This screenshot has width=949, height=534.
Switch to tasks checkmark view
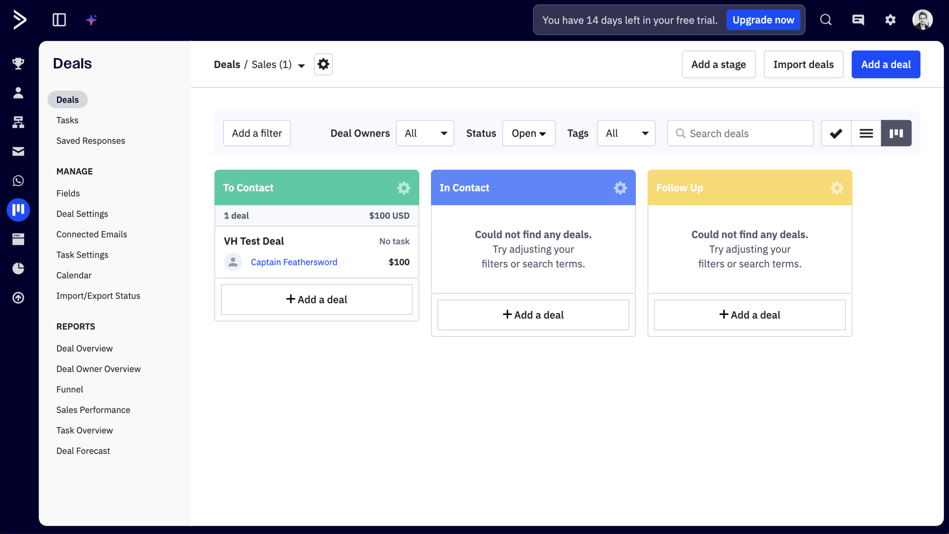836,133
